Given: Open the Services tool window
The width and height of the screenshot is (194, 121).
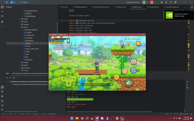Looking at the screenshot, I should tap(2, 96).
